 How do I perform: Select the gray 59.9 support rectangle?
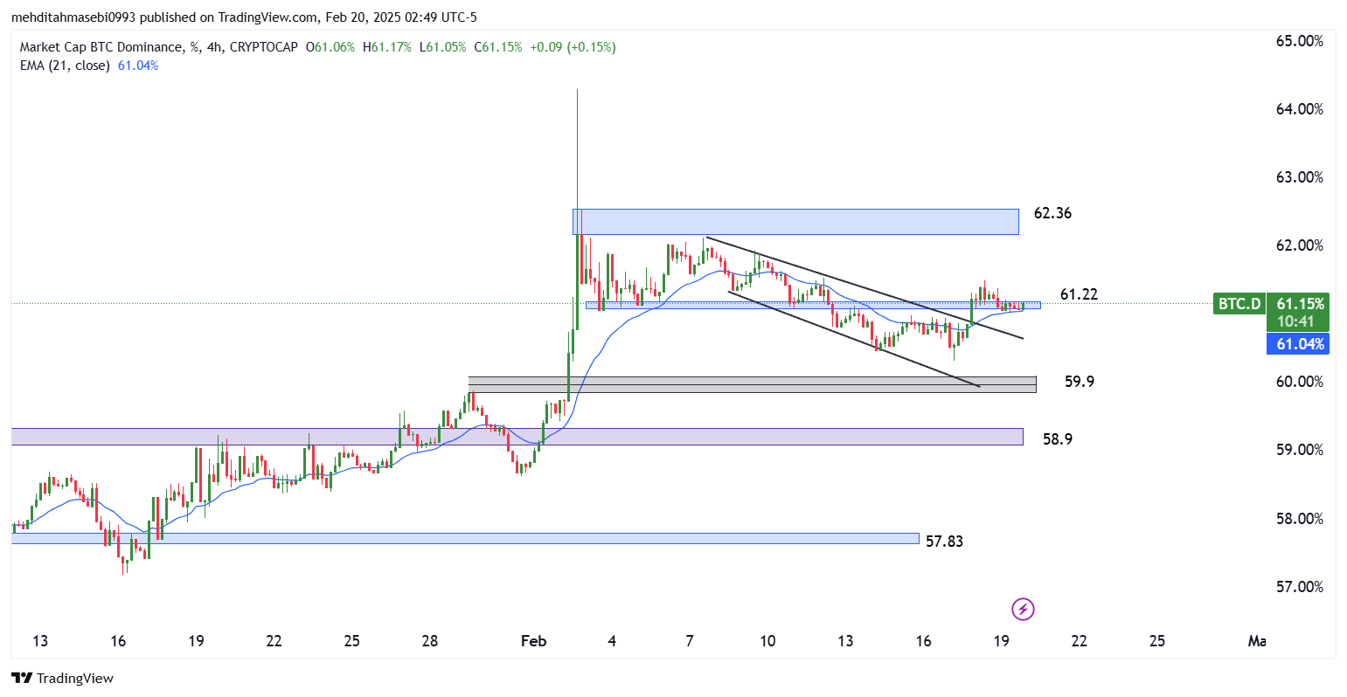[752, 384]
